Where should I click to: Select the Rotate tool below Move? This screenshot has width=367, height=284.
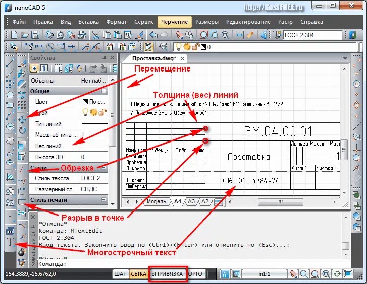point(22,130)
